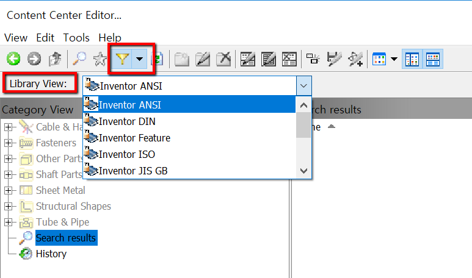This screenshot has width=472, height=278.
Task: Click the Edit Category pencil icon
Action: (x=203, y=59)
